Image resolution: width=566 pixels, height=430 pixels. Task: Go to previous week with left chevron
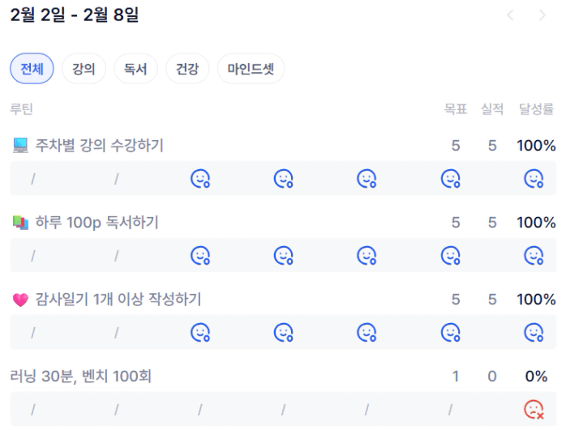coord(510,15)
